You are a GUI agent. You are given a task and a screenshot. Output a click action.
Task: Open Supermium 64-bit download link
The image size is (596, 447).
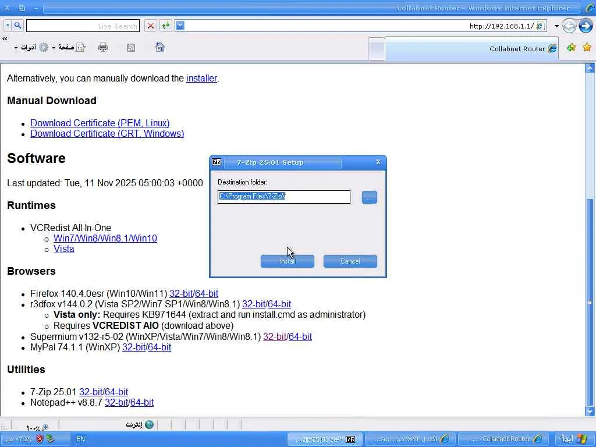click(300, 337)
